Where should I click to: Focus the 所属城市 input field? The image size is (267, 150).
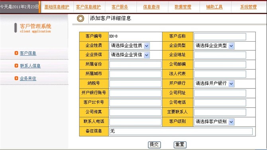[135, 74]
